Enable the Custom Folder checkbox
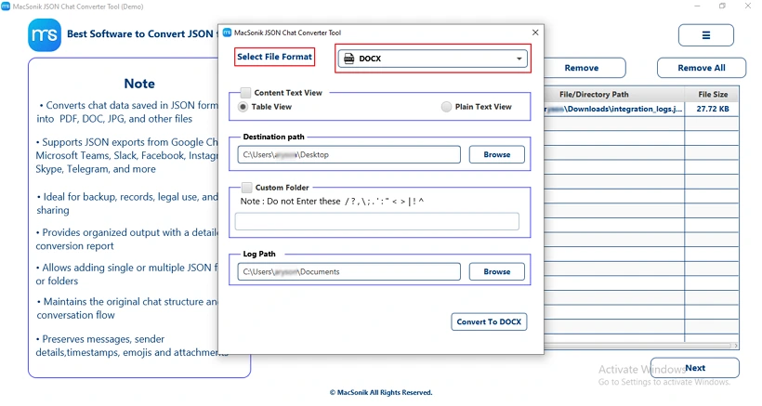 [247, 188]
